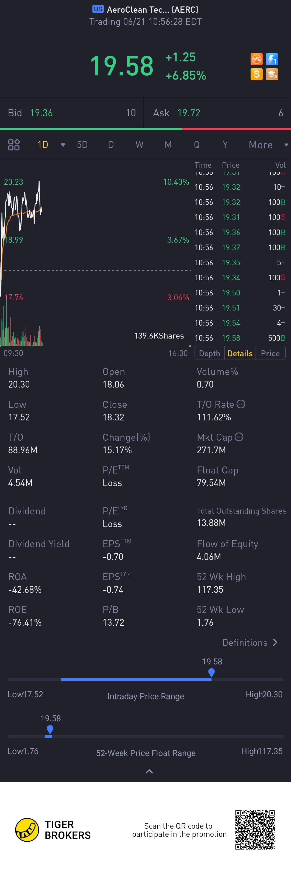This screenshot has height=878, width=291.
Task: Open the chart layout grid icon
Action: tap(14, 145)
